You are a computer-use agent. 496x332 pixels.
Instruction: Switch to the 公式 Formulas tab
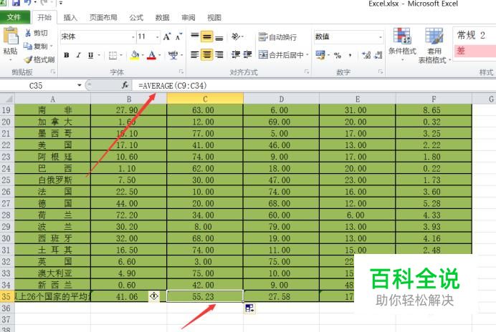[x=136, y=17]
